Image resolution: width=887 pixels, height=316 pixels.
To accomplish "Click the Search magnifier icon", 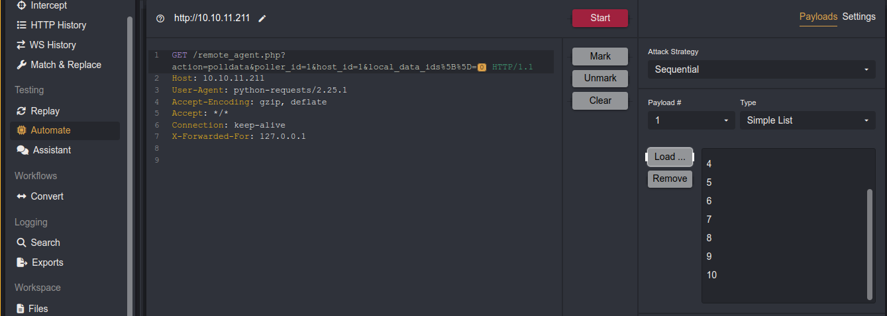I will coord(21,243).
